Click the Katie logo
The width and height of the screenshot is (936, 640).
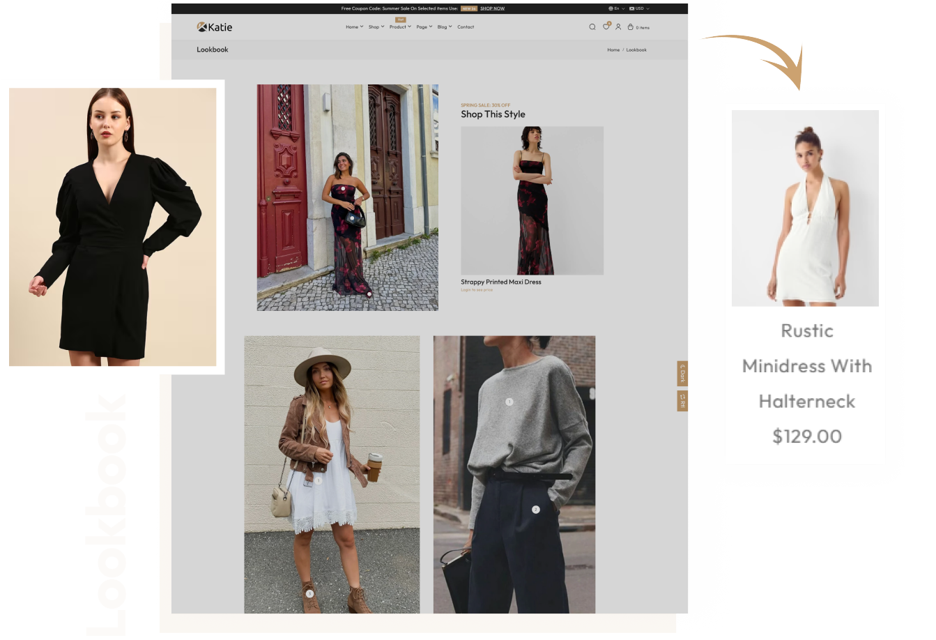click(x=215, y=27)
